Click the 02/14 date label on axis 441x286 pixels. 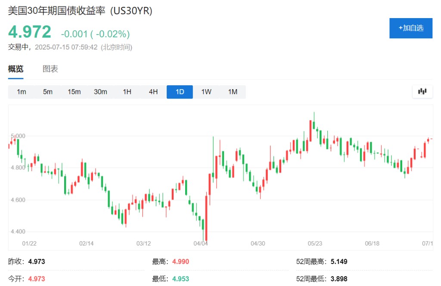click(x=87, y=243)
